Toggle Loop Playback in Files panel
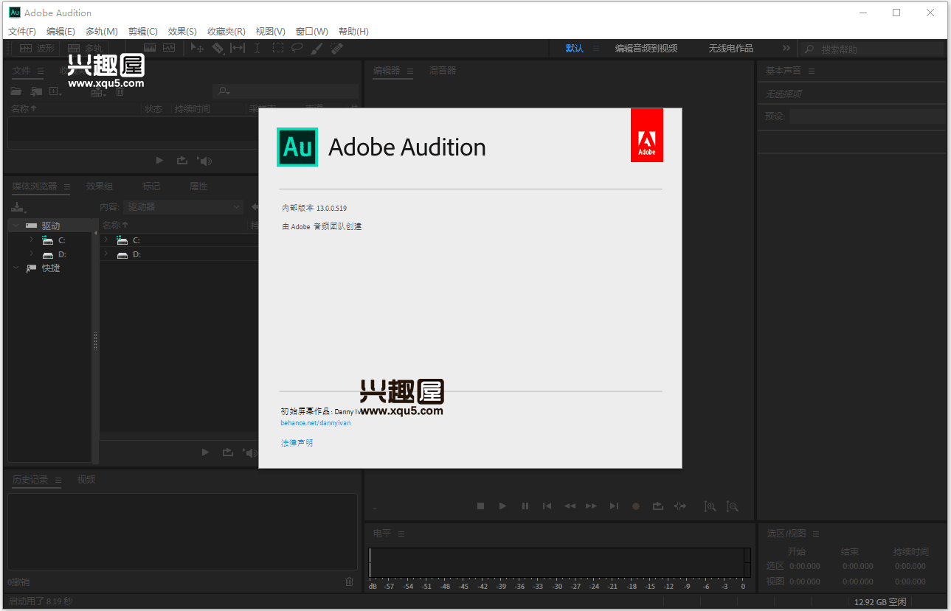Viewport: 951px width, 611px height. (x=182, y=161)
